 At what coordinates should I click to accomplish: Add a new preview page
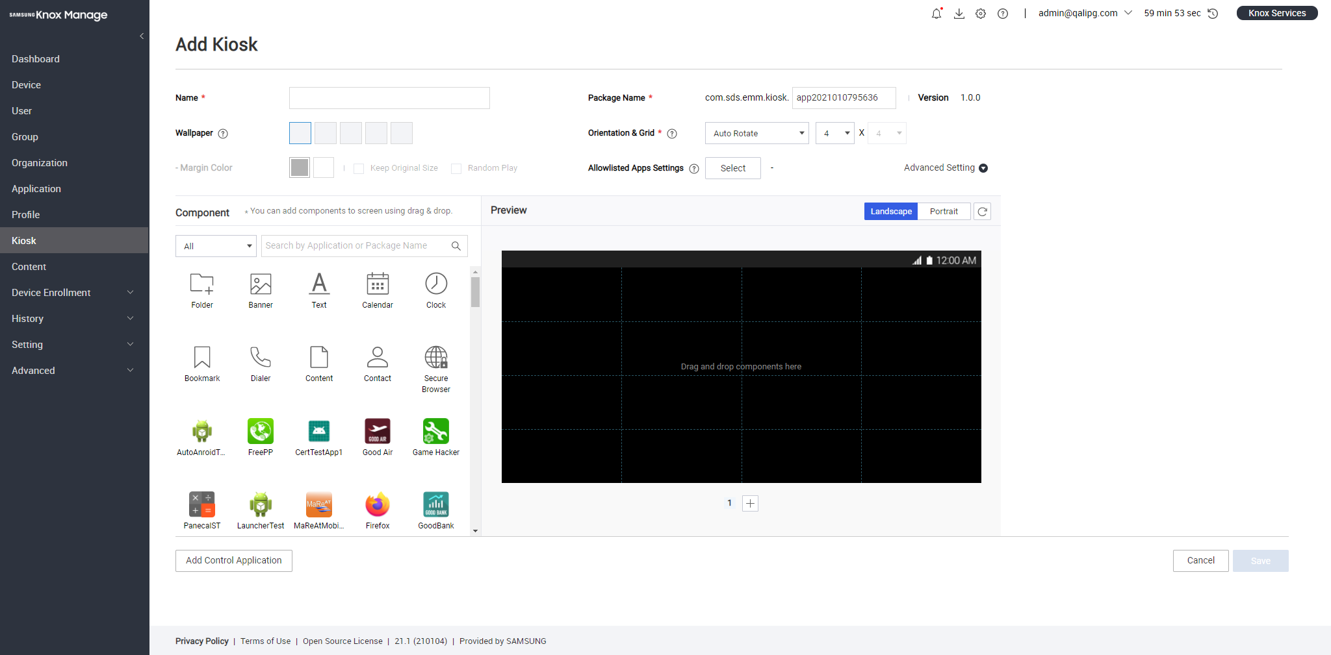coord(750,504)
